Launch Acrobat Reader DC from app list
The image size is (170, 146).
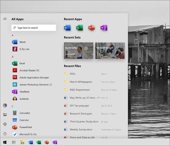click(29, 70)
